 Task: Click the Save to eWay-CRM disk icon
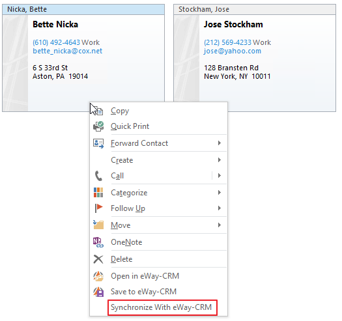click(x=98, y=292)
